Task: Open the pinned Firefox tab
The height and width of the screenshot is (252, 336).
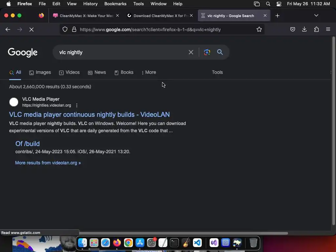Action: (x=41, y=15)
